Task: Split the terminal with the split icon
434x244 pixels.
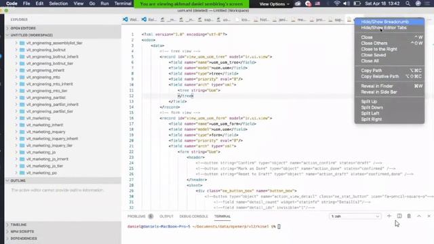Action: coord(399,216)
